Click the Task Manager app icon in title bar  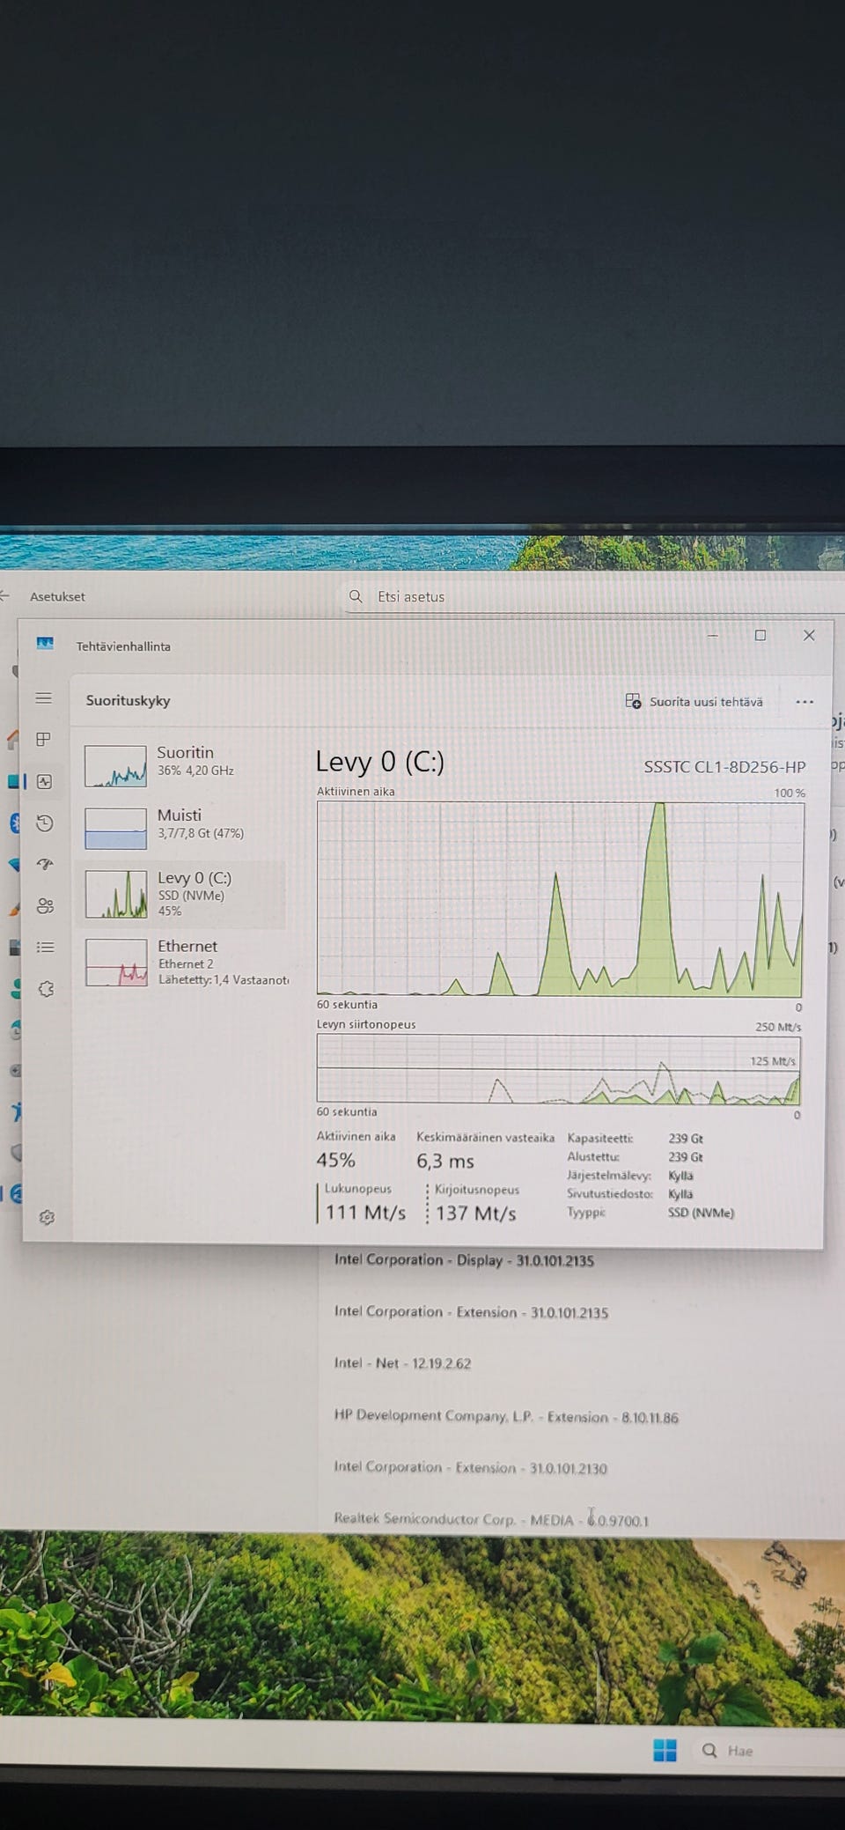pos(45,644)
